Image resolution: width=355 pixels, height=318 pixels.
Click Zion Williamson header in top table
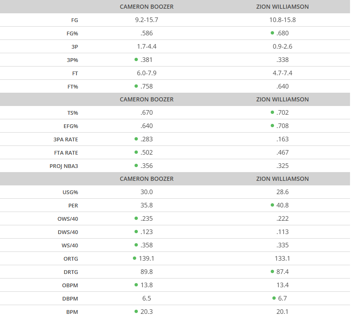pyautogui.click(x=282, y=7)
